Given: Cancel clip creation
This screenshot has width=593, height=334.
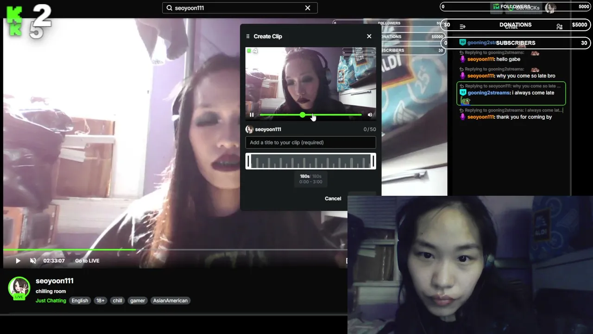Looking at the screenshot, I should click(x=333, y=199).
